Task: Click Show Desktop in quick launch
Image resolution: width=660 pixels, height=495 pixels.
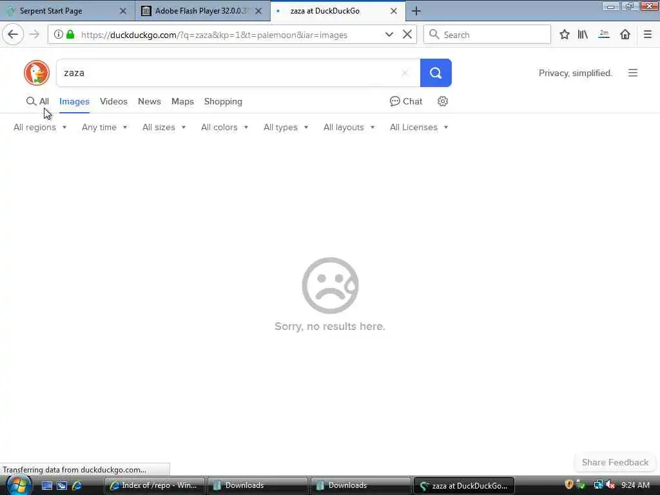Action: coord(46,485)
